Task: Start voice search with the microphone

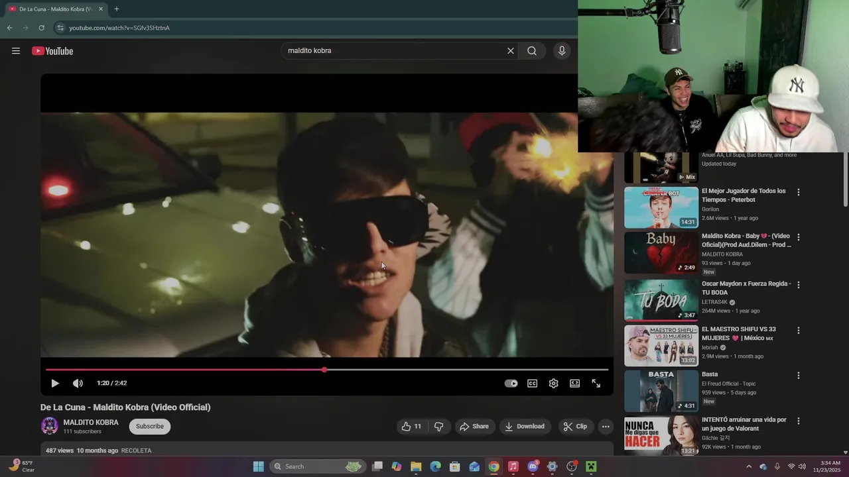Action: click(x=562, y=51)
